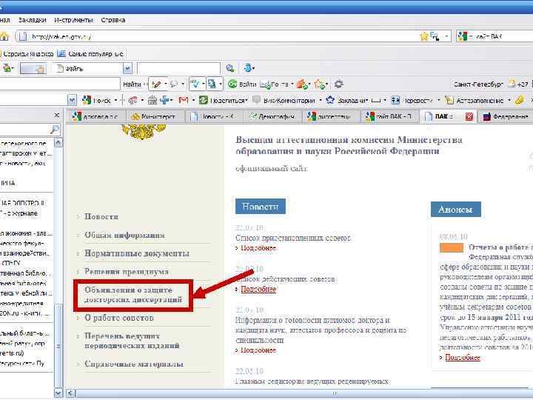Open the Решения президиума link
Image resolution: width=533 pixels, height=400 pixels.
[127, 271]
